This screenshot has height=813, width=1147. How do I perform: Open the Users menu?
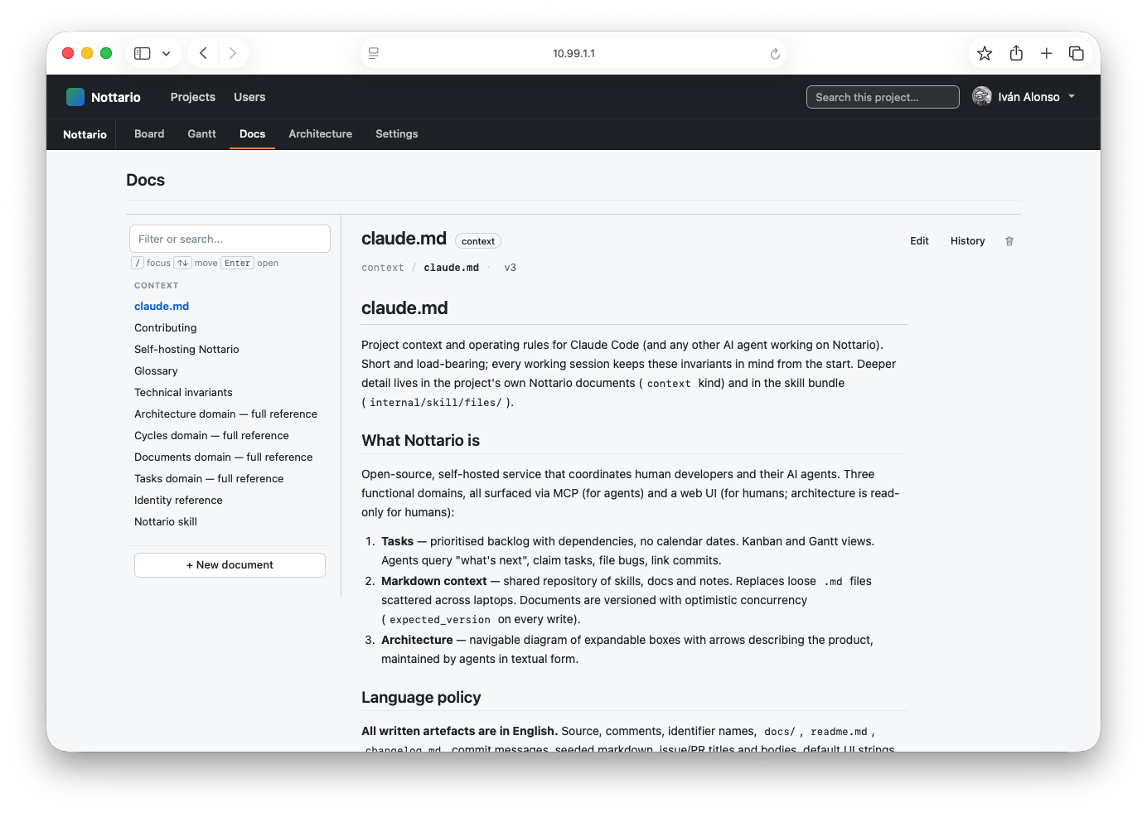[249, 97]
